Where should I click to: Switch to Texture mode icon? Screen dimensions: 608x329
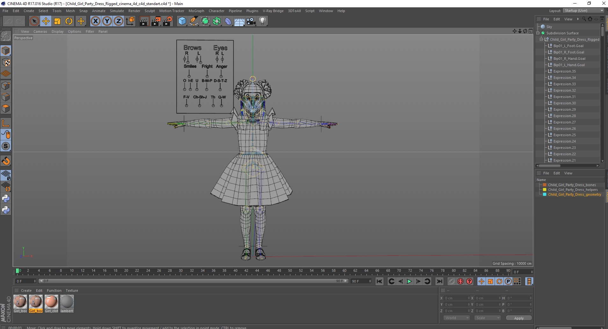pyautogui.click(x=6, y=62)
